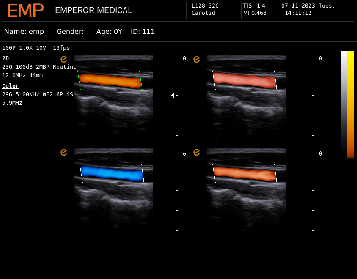
Task: Click the top-right image orientation 'e' marker
Action: click(x=197, y=59)
